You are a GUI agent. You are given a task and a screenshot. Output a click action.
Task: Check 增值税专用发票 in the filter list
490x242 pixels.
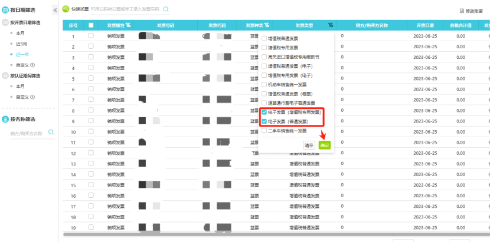264,48
